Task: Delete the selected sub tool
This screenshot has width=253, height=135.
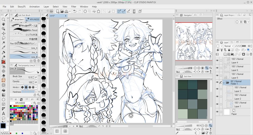Action: tap(38, 61)
